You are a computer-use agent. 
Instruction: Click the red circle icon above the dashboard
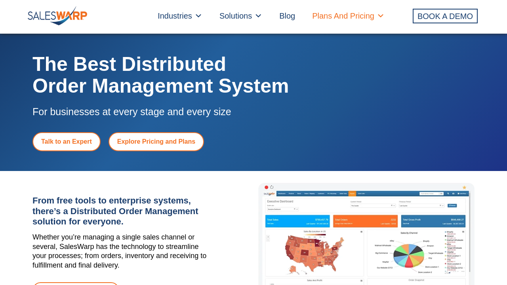pos(267,187)
